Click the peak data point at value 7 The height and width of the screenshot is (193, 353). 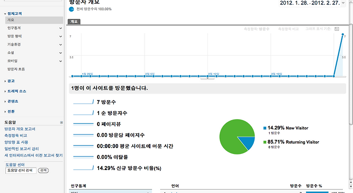343,34
